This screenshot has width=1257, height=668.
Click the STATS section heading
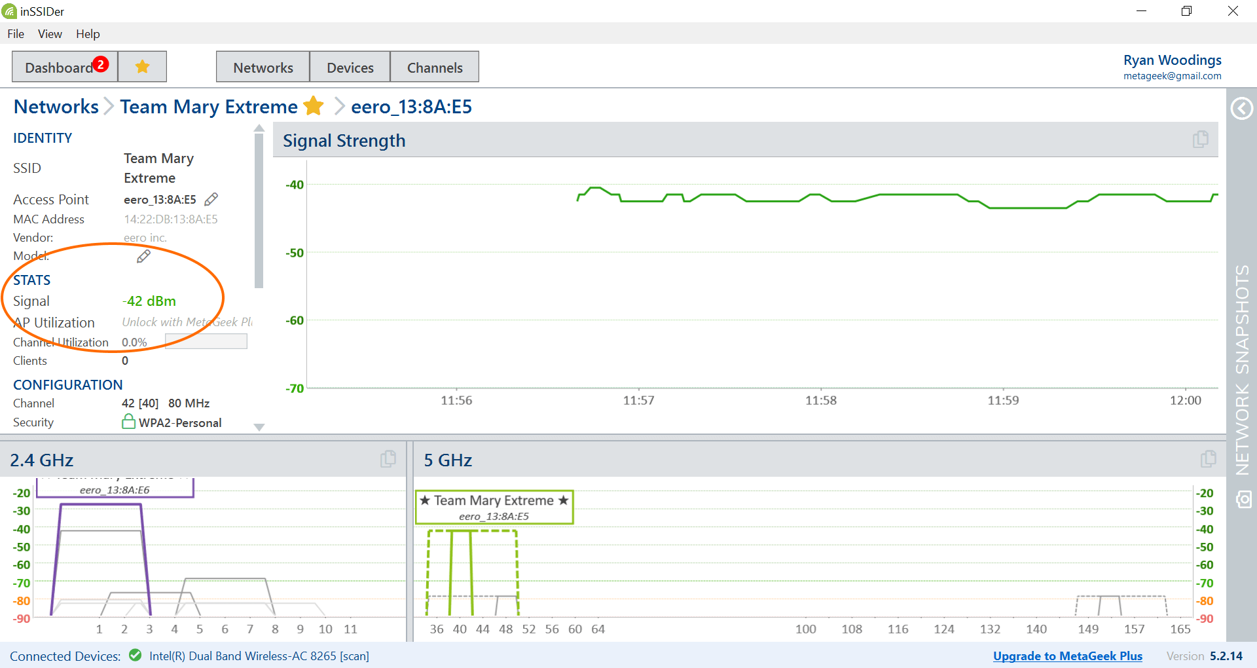(x=31, y=280)
